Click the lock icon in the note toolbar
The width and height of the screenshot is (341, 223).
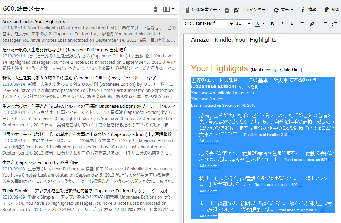(227, 10)
